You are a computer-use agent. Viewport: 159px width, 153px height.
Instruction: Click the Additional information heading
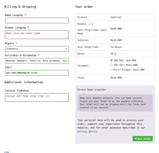pyautogui.click(x=24, y=82)
